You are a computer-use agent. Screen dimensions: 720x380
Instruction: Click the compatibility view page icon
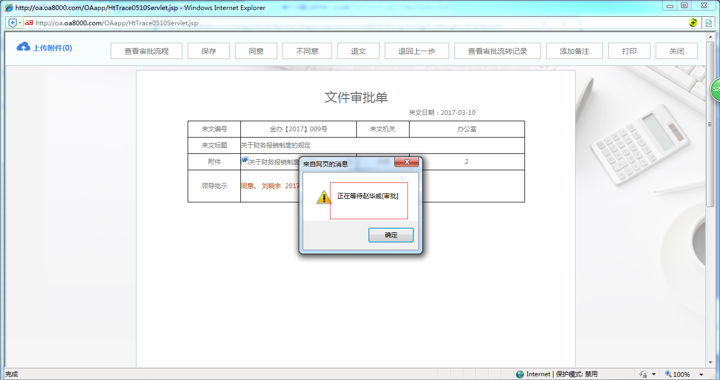click(709, 23)
